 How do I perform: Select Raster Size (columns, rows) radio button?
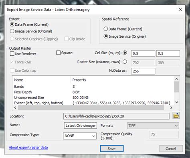(x=125, y=62)
